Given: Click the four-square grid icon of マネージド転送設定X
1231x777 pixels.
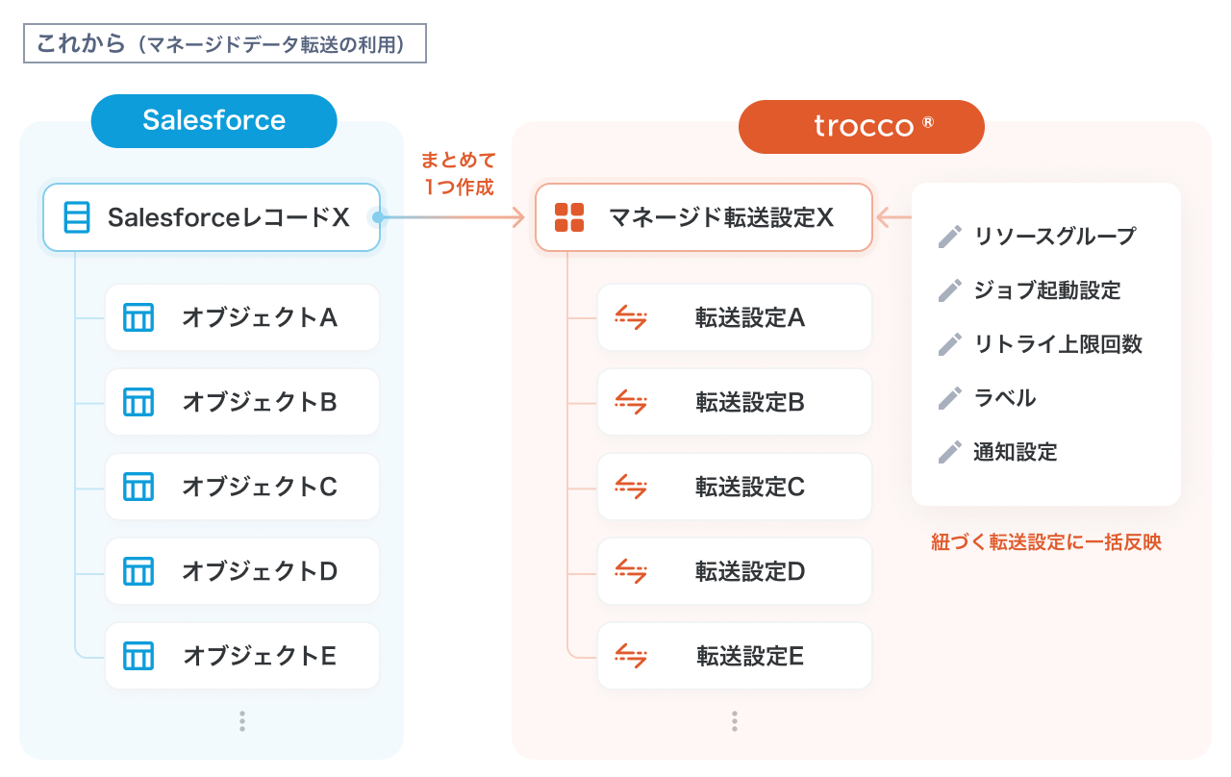Looking at the screenshot, I should coord(569,217).
